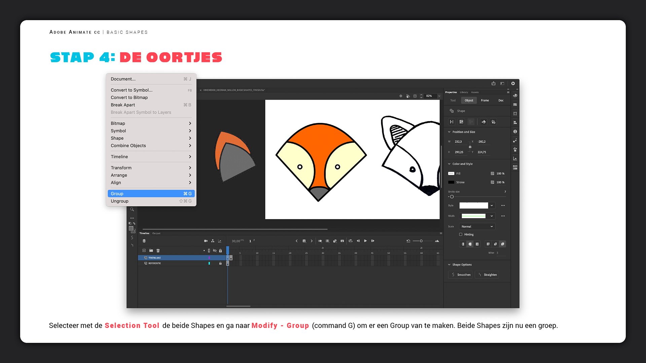Click the Straighten button
Viewport: 646px width, 363px height.
[x=487, y=275]
